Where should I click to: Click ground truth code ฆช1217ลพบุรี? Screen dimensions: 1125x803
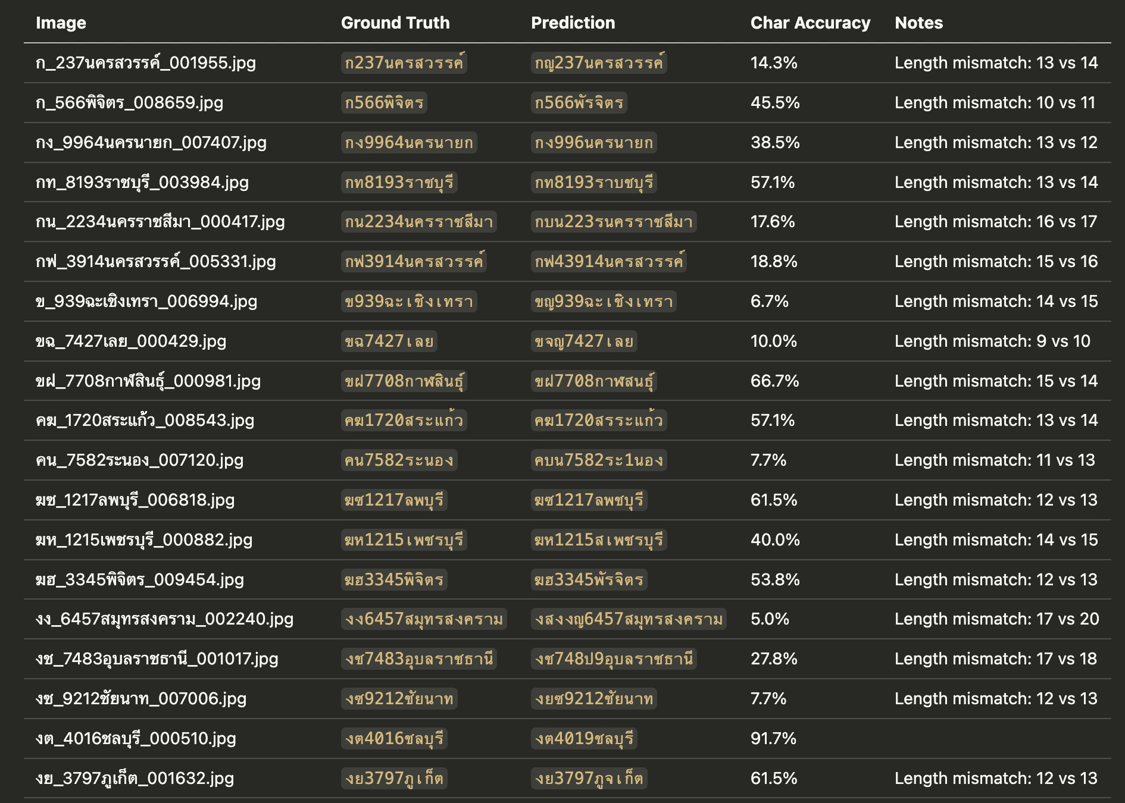coord(394,500)
